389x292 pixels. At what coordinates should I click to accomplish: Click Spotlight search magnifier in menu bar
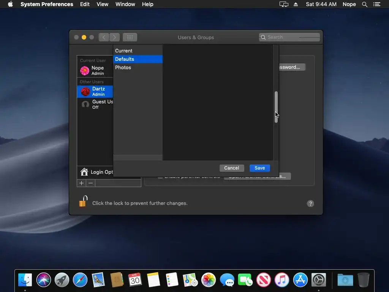364,4
